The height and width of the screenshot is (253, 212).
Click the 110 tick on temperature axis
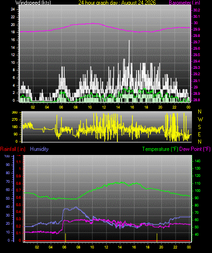[197, 183]
